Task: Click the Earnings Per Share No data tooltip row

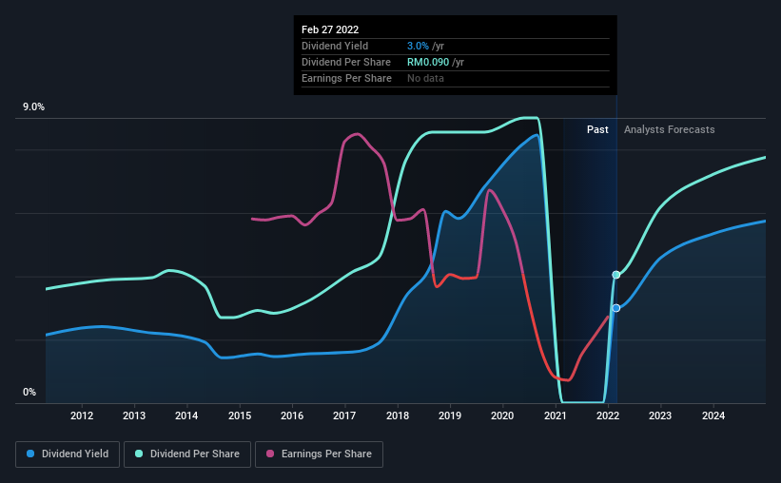Action: [x=381, y=78]
